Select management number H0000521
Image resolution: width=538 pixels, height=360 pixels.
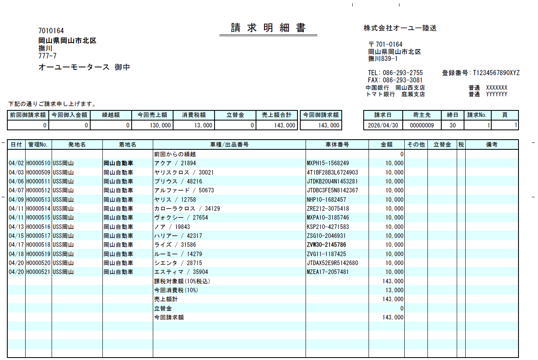pyautogui.click(x=38, y=272)
